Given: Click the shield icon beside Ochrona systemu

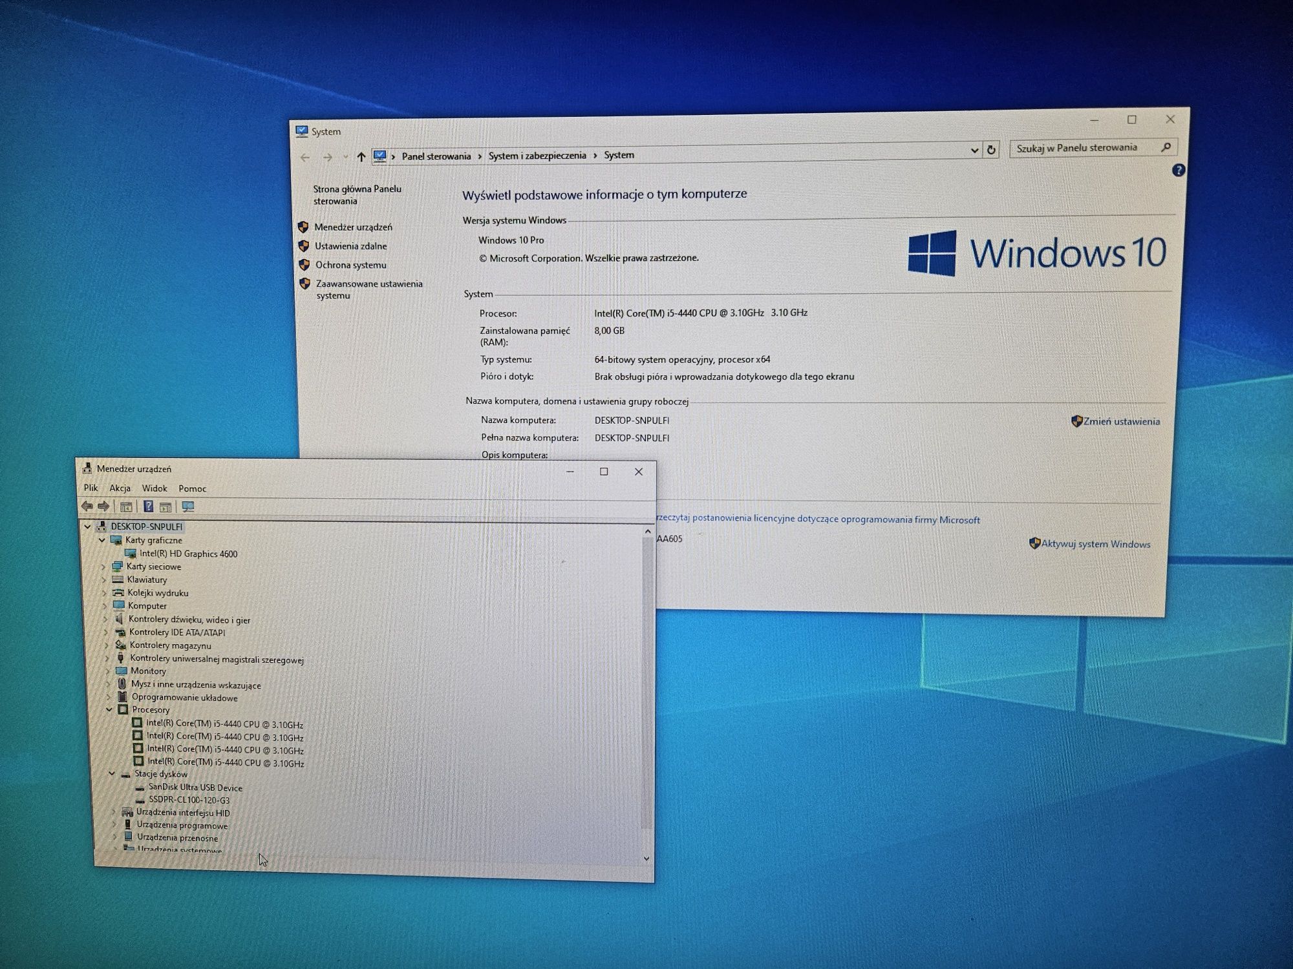Looking at the screenshot, I should (x=305, y=265).
